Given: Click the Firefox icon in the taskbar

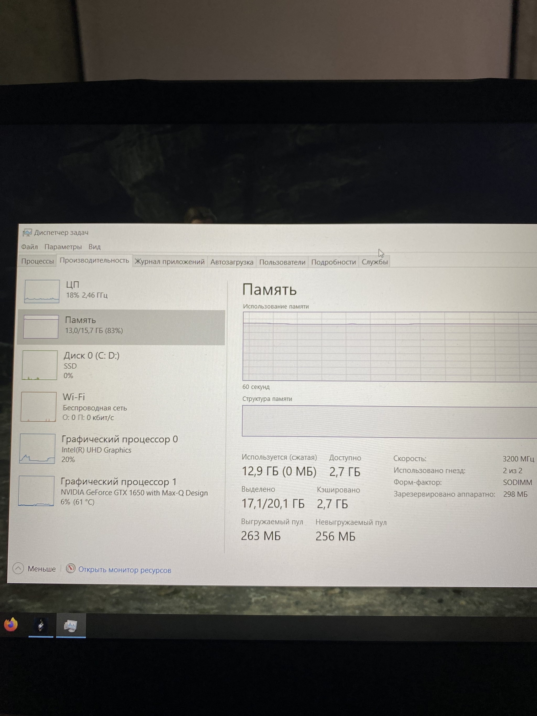Looking at the screenshot, I should pos(11,625).
